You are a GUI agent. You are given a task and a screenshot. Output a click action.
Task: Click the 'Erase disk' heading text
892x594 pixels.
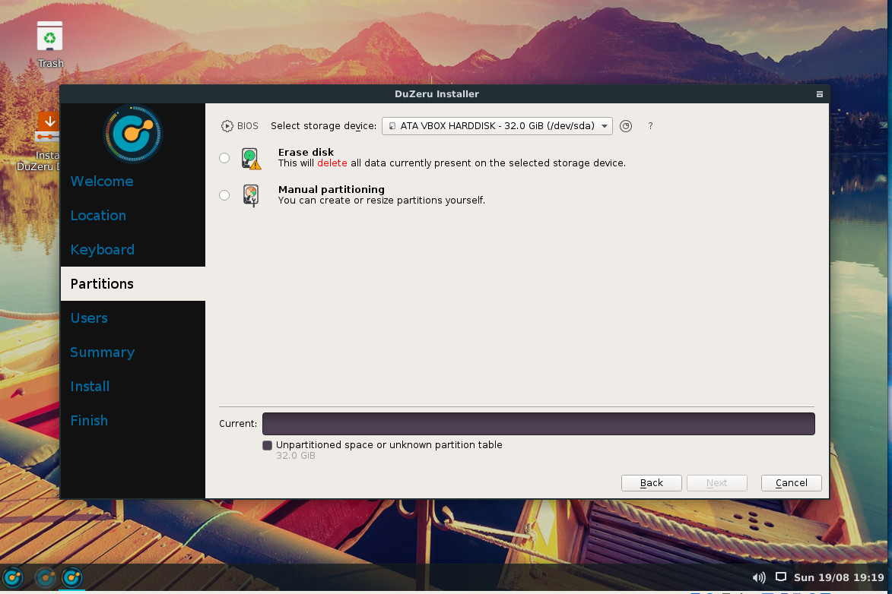click(306, 153)
